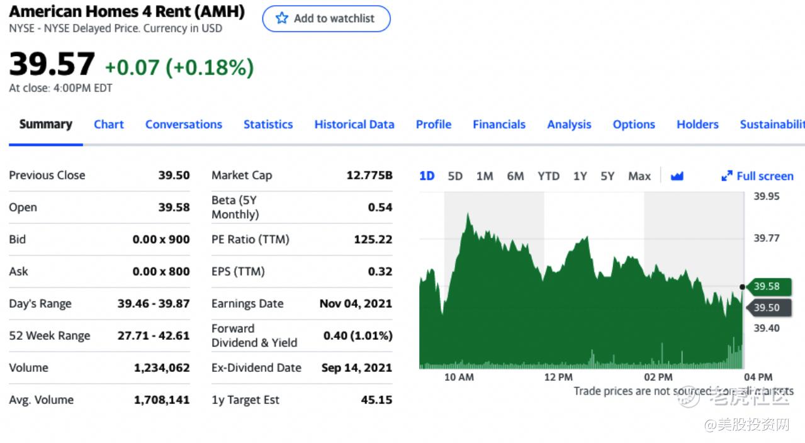
Task: View the Holders tab
Action: [x=697, y=124]
